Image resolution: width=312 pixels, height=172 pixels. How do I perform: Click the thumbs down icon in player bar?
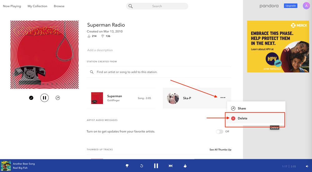tap(127, 166)
